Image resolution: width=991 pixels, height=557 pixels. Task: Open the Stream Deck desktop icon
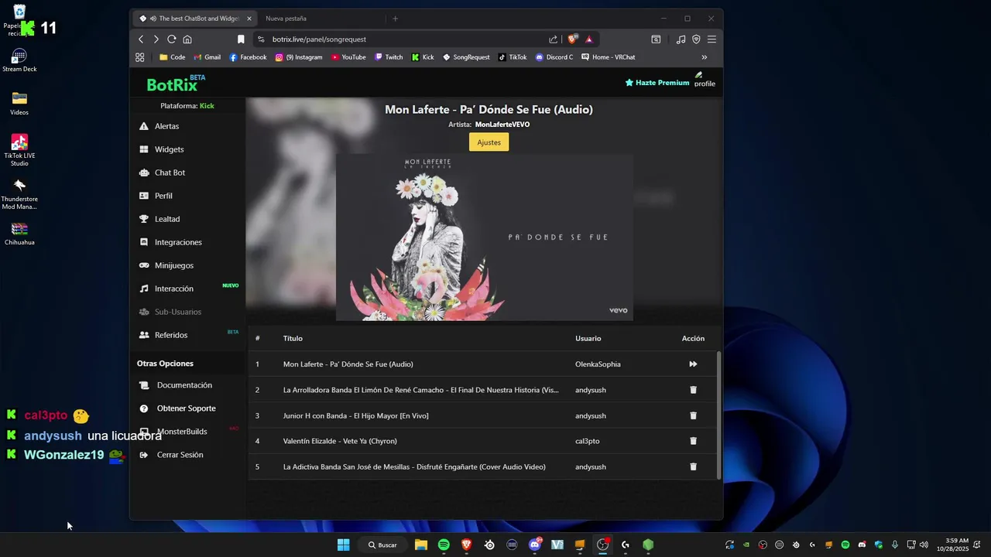pos(19,60)
